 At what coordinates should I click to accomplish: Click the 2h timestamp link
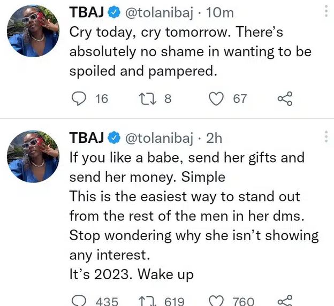[214, 137]
